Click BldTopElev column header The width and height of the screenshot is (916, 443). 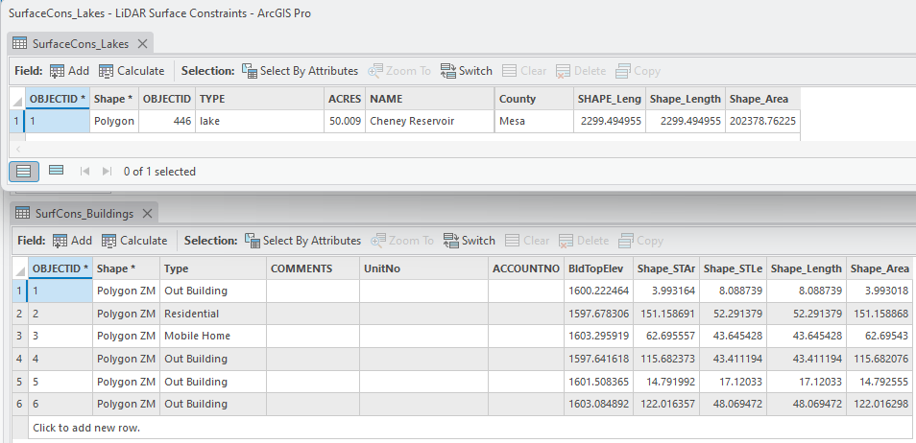click(x=598, y=268)
